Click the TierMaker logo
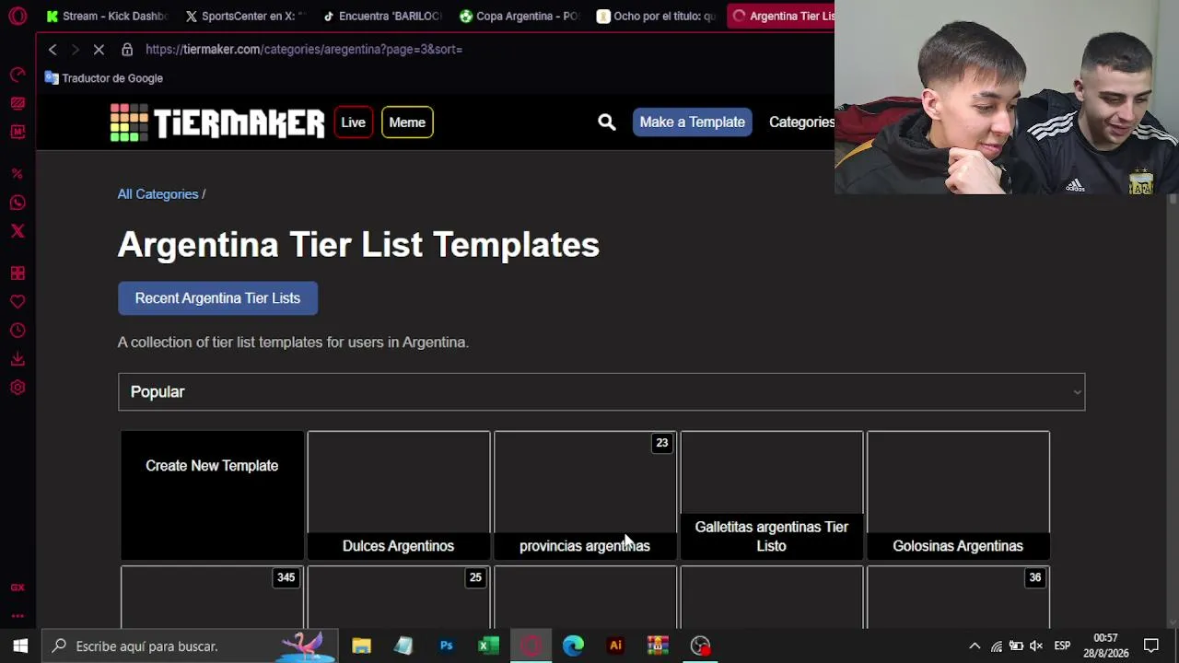 pos(217,122)
